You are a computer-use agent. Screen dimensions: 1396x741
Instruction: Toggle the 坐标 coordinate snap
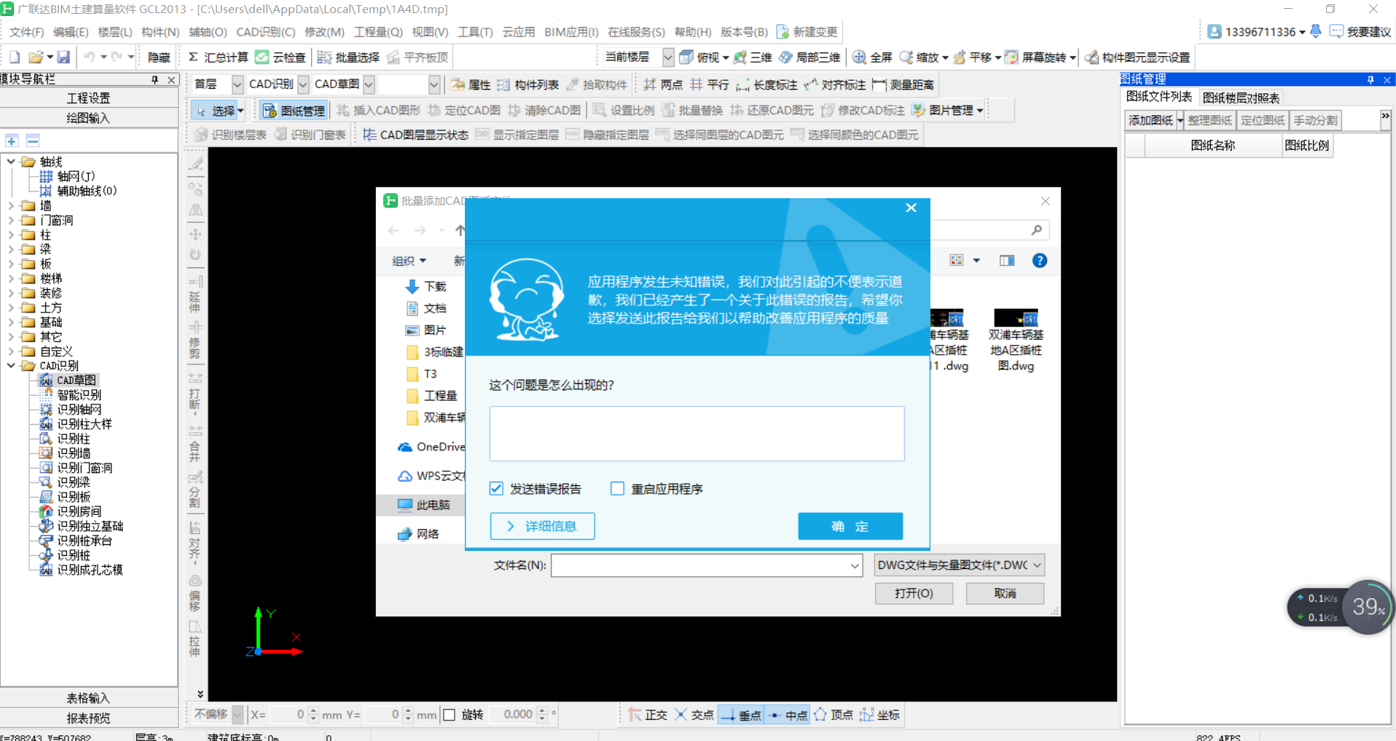879,715
